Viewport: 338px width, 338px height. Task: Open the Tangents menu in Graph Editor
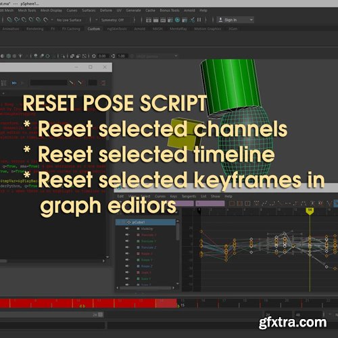point(189,196)
